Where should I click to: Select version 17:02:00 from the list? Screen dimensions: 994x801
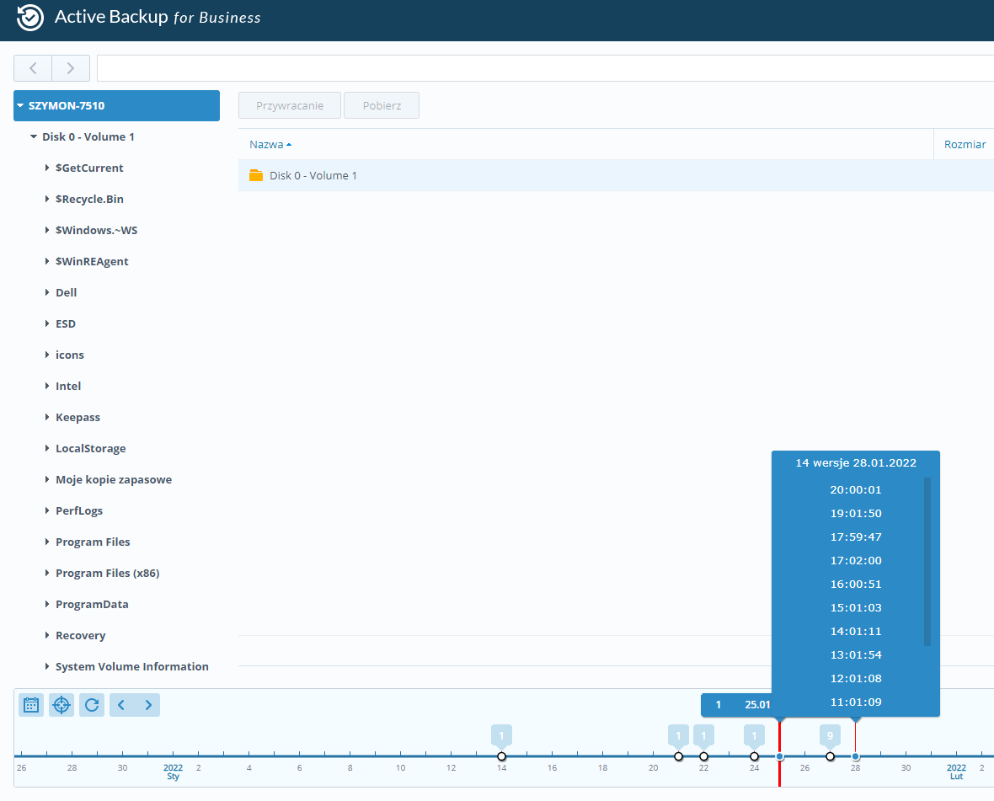855,561
